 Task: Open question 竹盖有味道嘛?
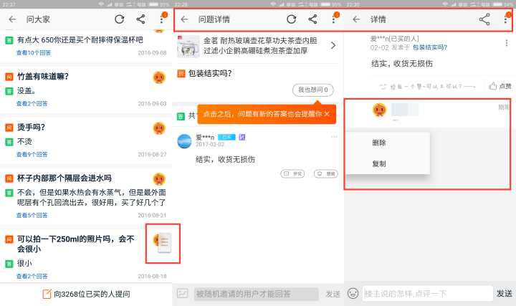pos(43,77)
